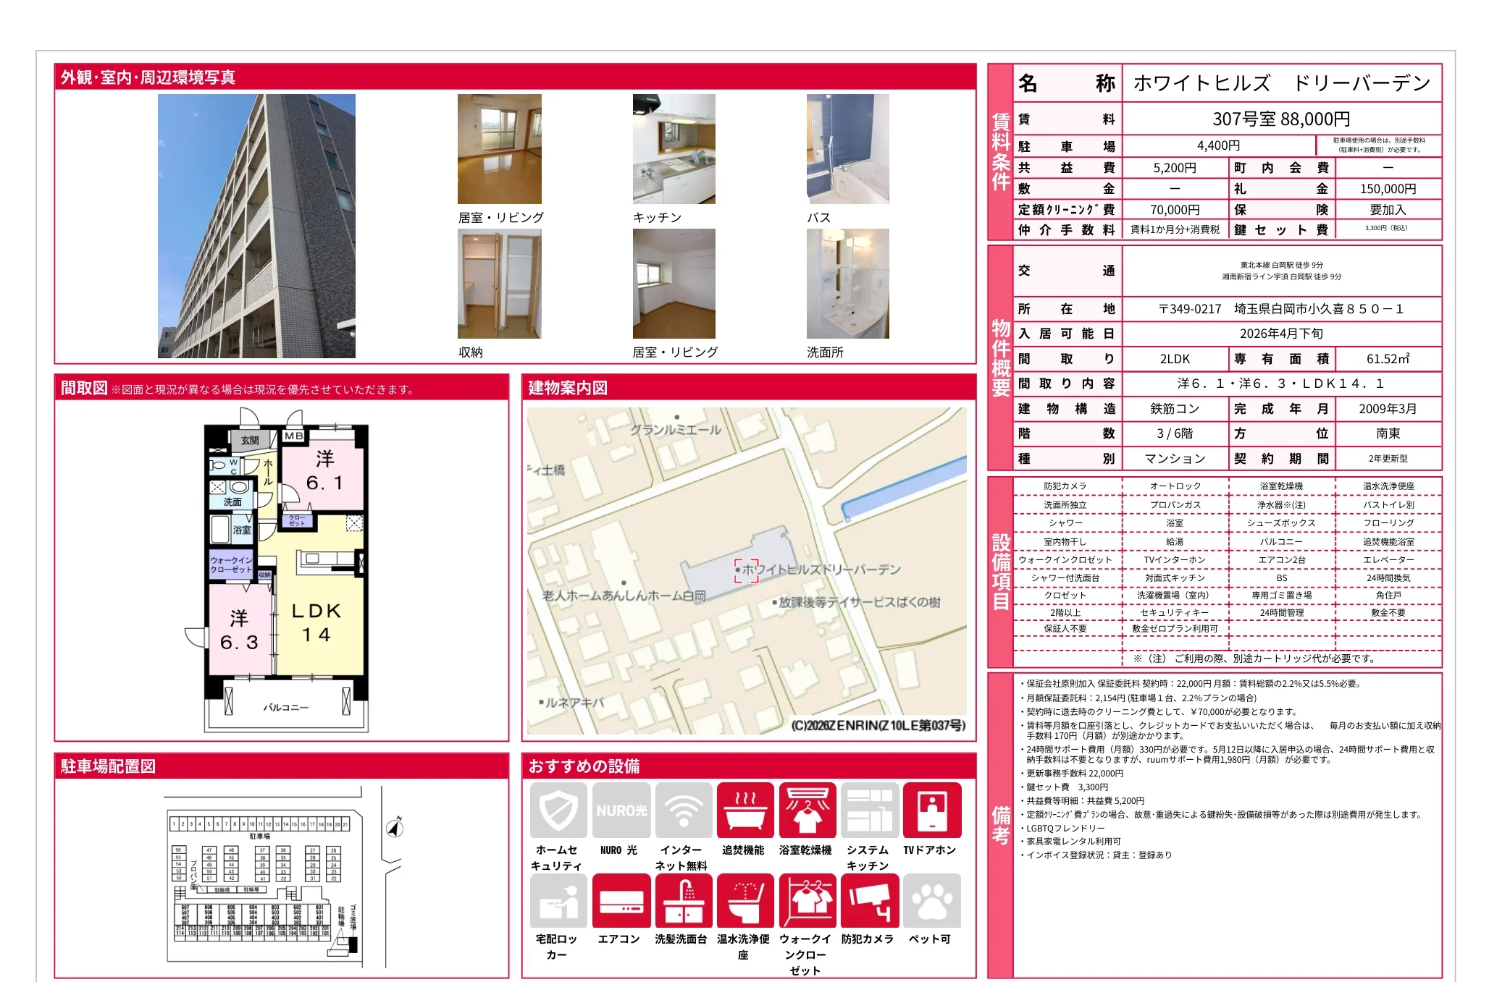Image resolution: width=1489 pixels, height=982 pixels.
Task: Open the バス bathroom photo thumbnail
Action: pyautogui.click(x=847, y=149)
